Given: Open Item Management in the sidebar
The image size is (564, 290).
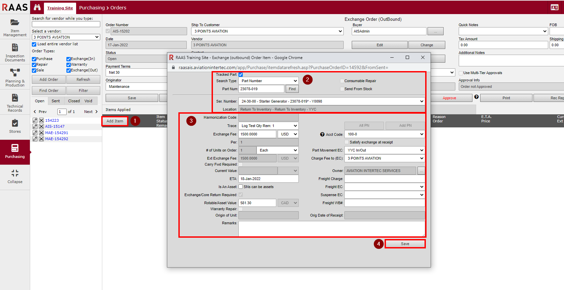Looking at the screenshot, I should (15, 27).
